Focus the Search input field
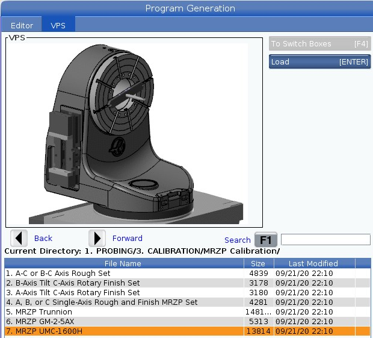The width and height of the screenshot is (373, 338). [x=325, y=239]
